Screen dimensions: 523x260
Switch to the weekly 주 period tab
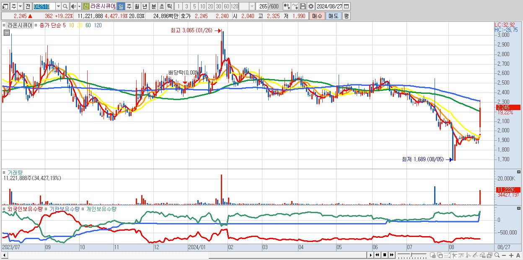point(129,6)
